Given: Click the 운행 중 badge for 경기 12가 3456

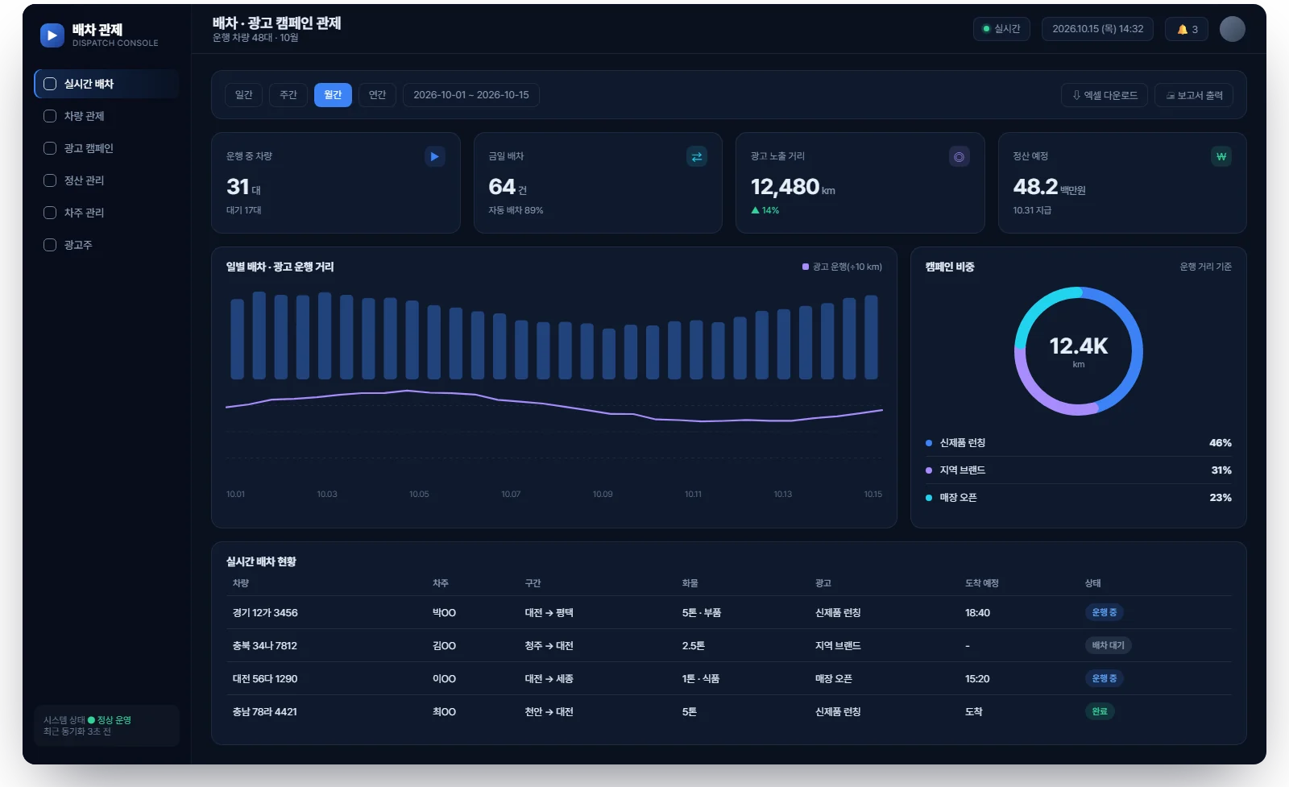Looking at the screenshot, I should pos(1105,612).
